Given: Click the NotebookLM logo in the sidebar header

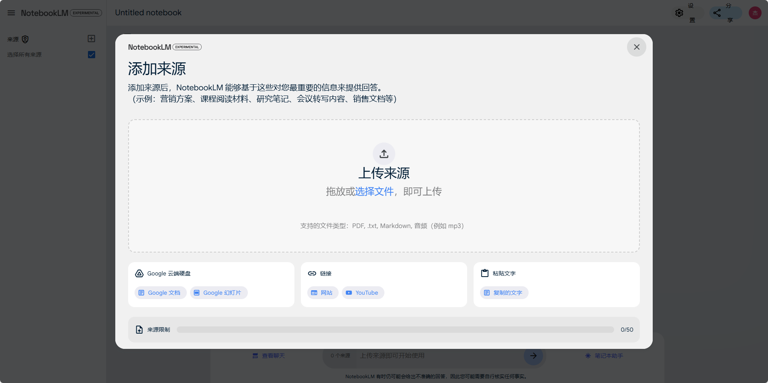Looking at the screenshot, I should click(x=45, y=13).
